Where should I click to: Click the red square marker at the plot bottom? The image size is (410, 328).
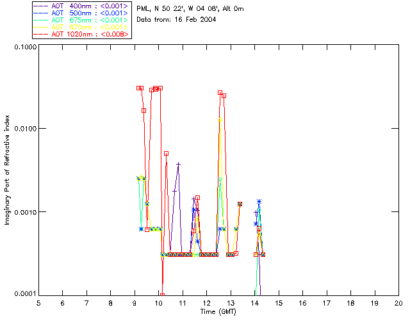[162, 295]
